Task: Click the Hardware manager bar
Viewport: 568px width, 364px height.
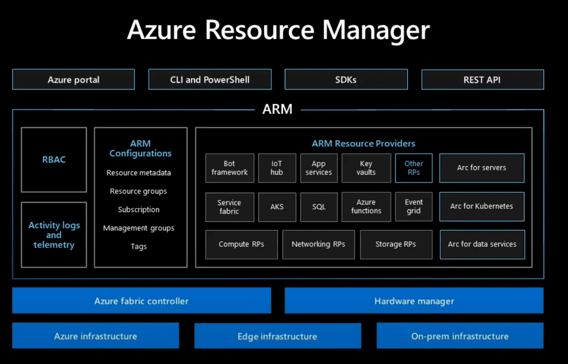Action: [x=414, y=301]
